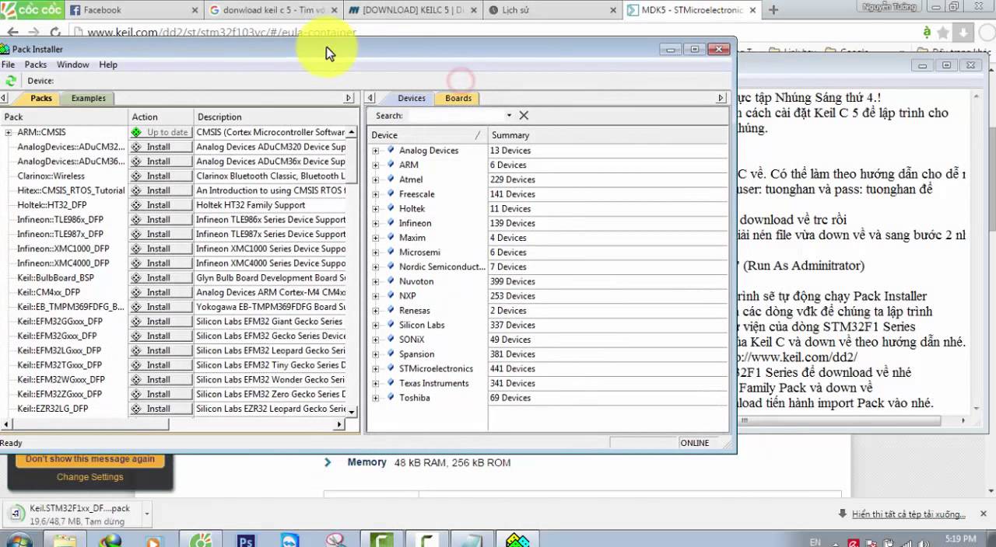This screenshot has width=996, height=547.
Task: Expand the Atmel device node
Action: pyautogui.click(x=376, y=179)
